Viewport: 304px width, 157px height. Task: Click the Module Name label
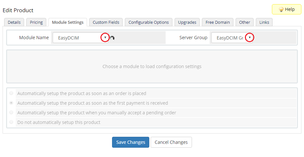pyautogui.click(x=34, y=38)
